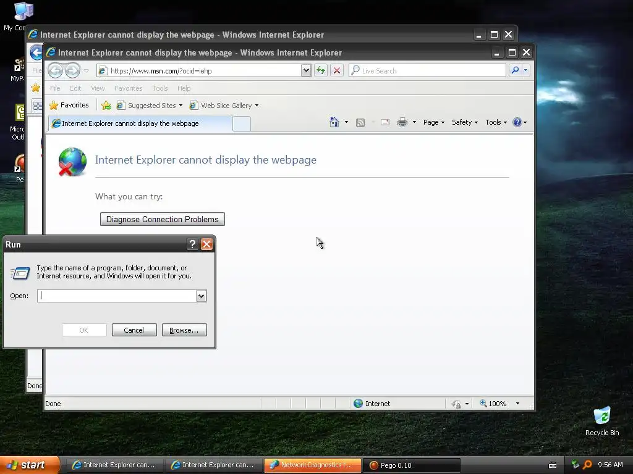Image resolution: width=633 pixels, height=474 pixels.
Task: Stop loading with the red X toolbar icon
Action: [x=337, y=70]
